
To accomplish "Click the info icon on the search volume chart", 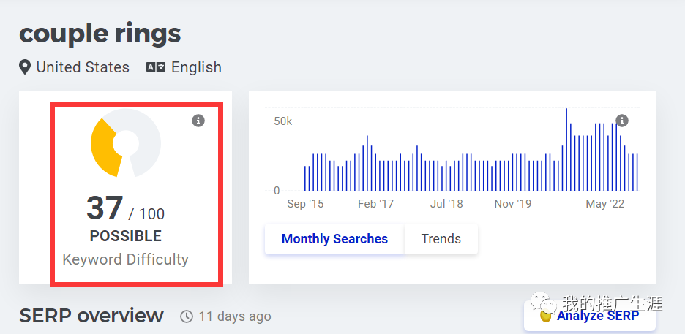I will click(x=622, y=121).
